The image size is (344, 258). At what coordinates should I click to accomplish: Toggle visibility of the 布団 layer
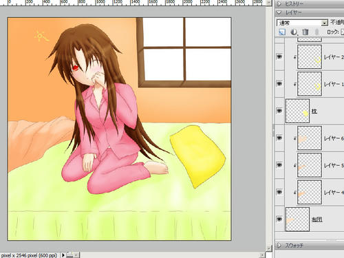pyautogui.click(x=279, y=219)
